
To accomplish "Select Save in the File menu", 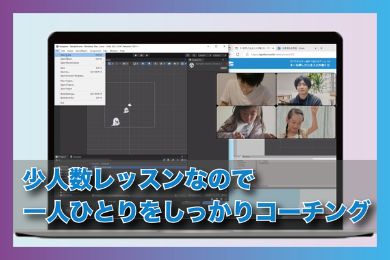I will pos(80,68).
